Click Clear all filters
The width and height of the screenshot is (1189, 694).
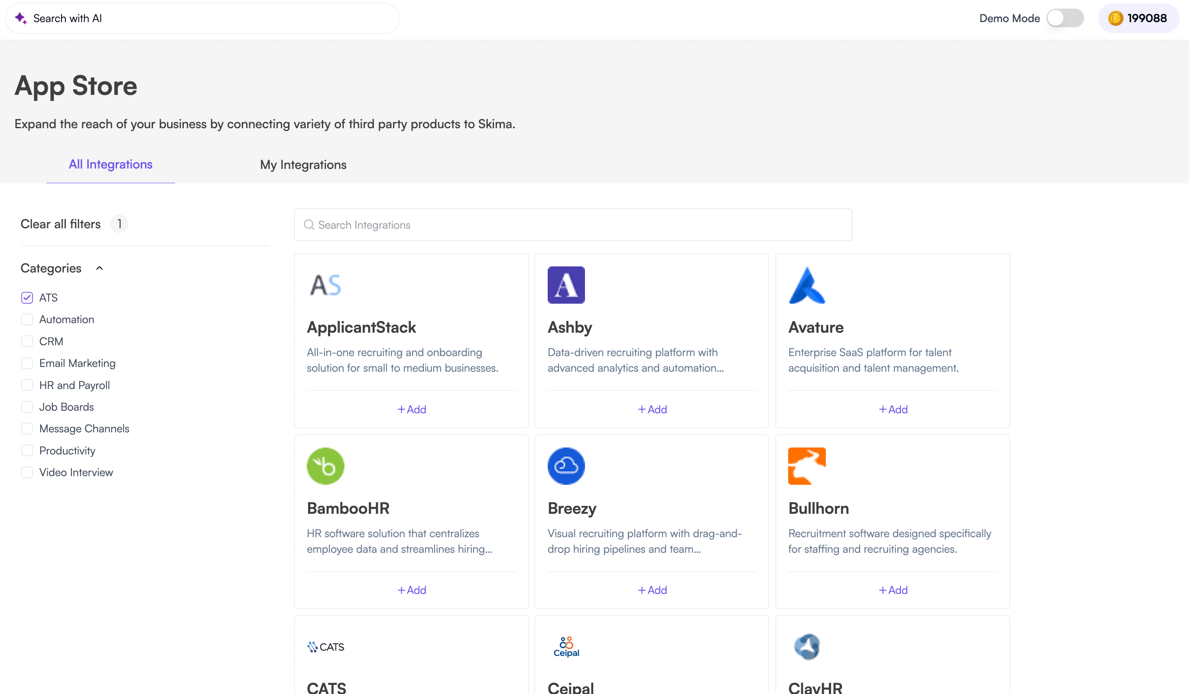[60, 224]
